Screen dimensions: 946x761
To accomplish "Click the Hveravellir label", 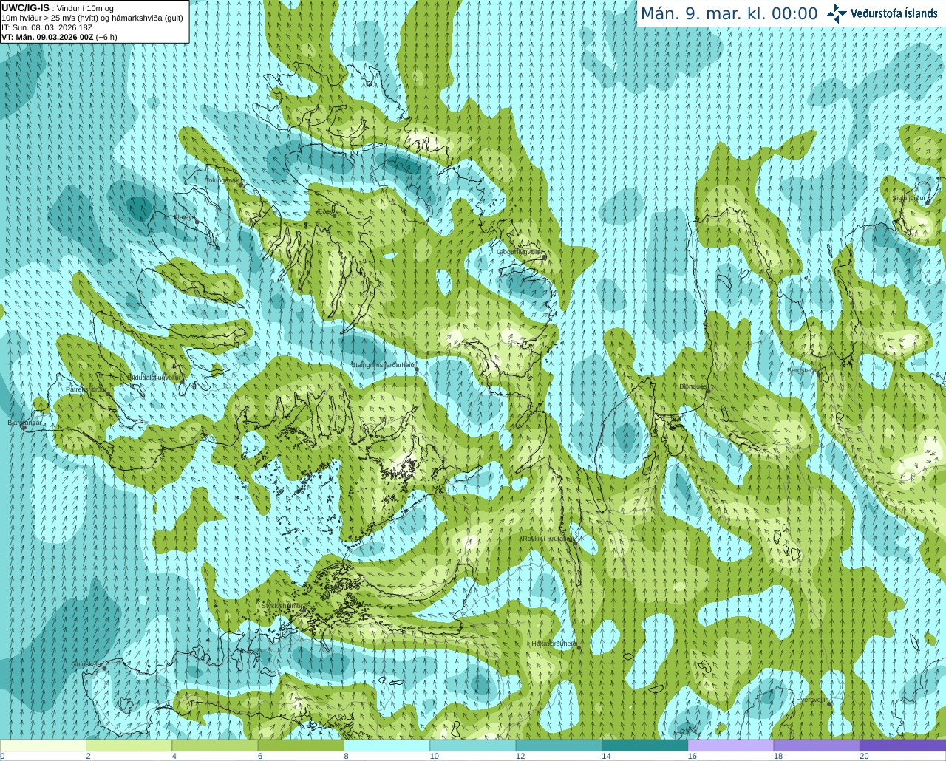I will pos(811,699).
